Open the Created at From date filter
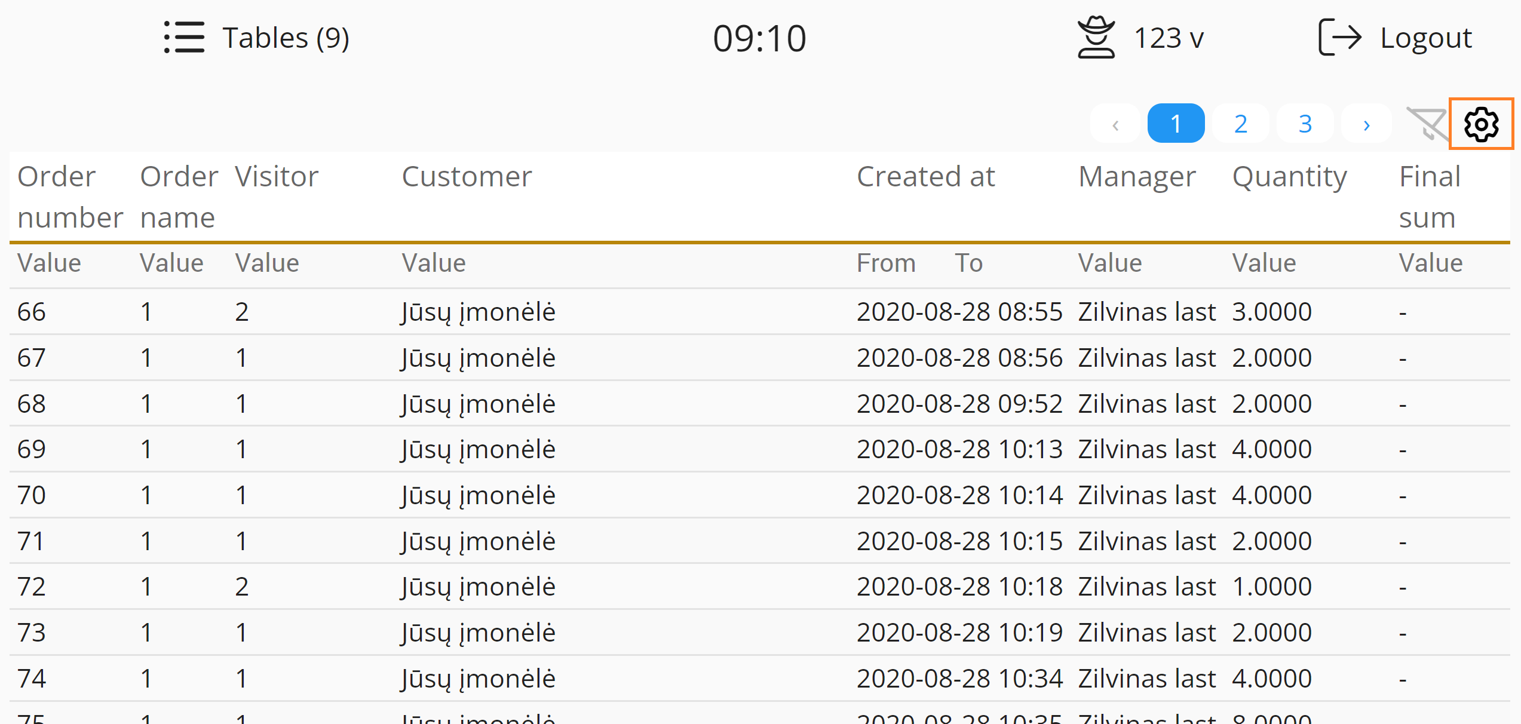1521x724 pixels. (886, 263)
